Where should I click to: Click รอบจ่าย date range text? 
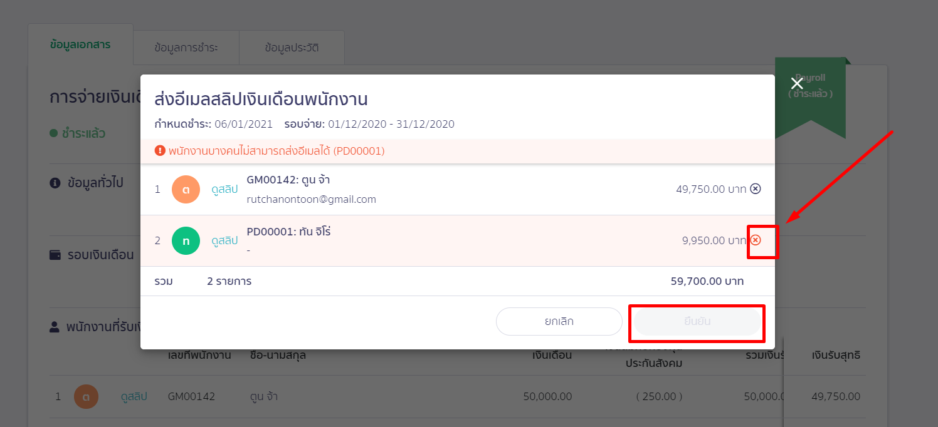coord(369,124)
